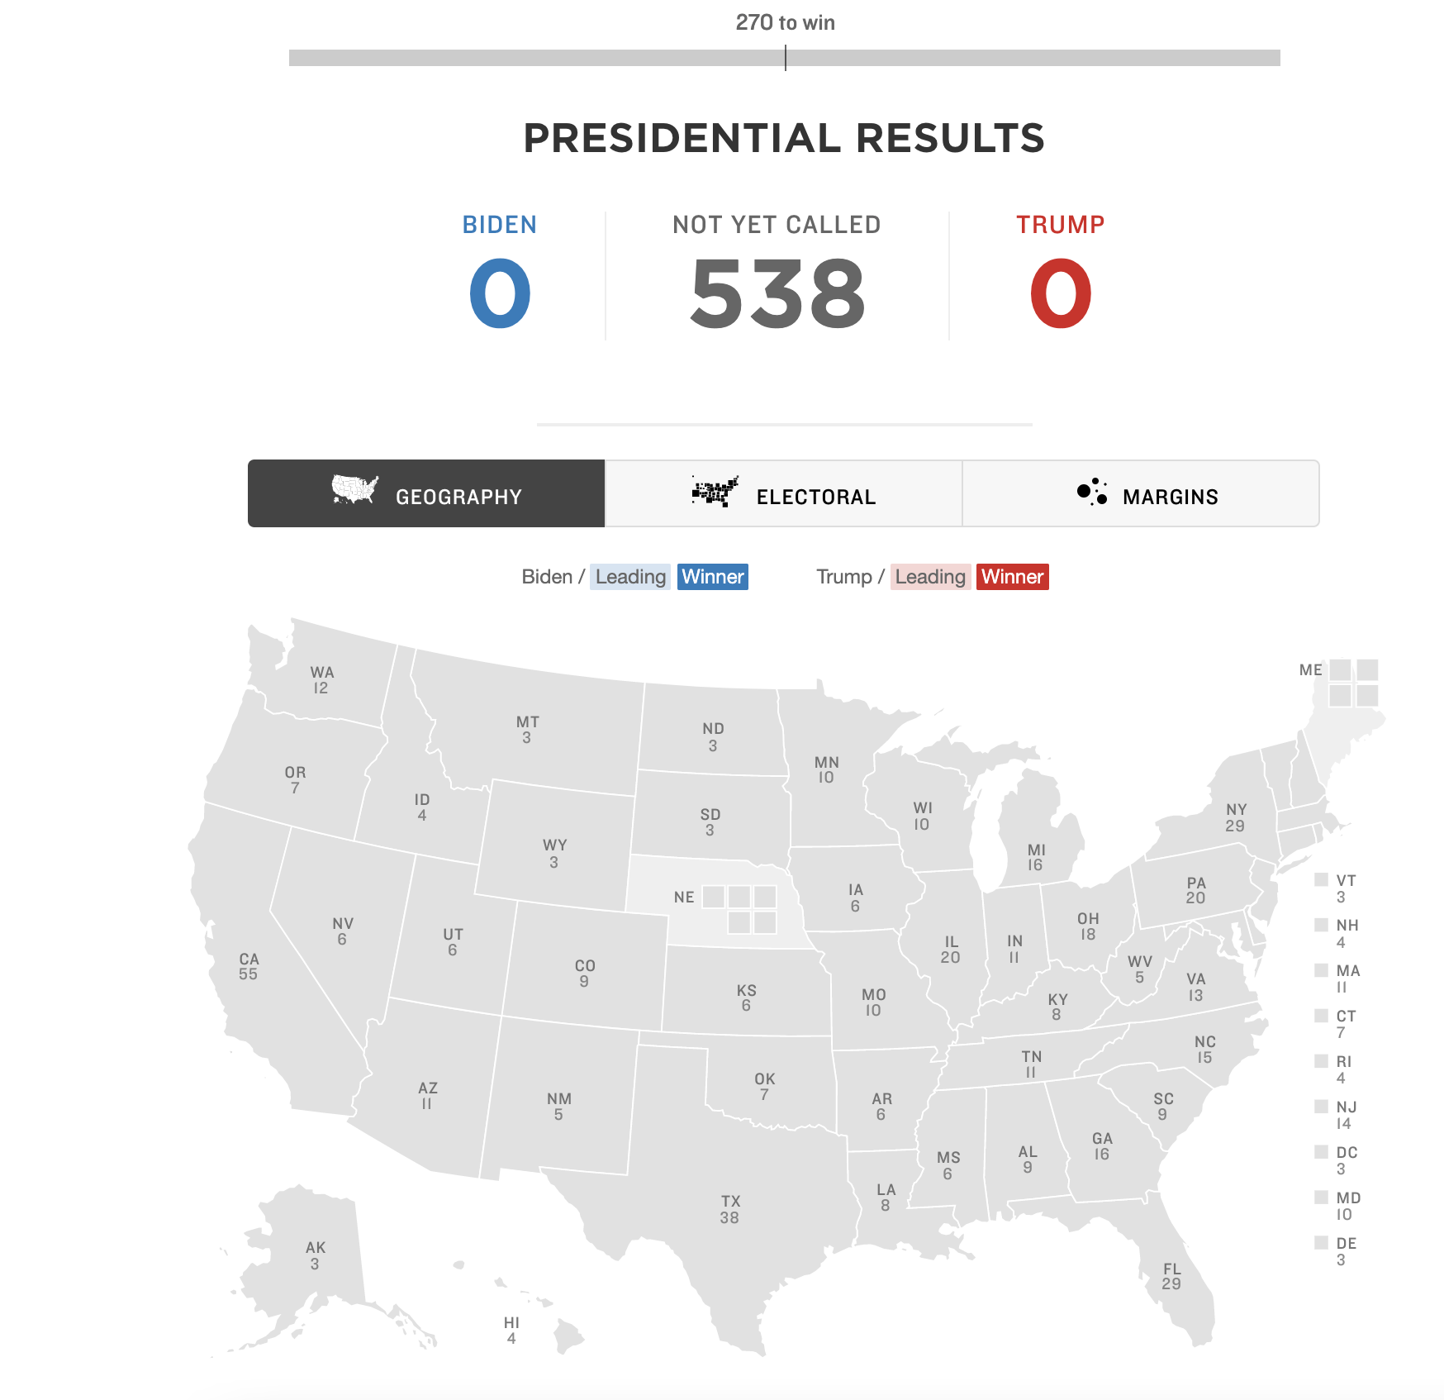Select California on the map
The image size is (1444, 1400).
point(248,966)
